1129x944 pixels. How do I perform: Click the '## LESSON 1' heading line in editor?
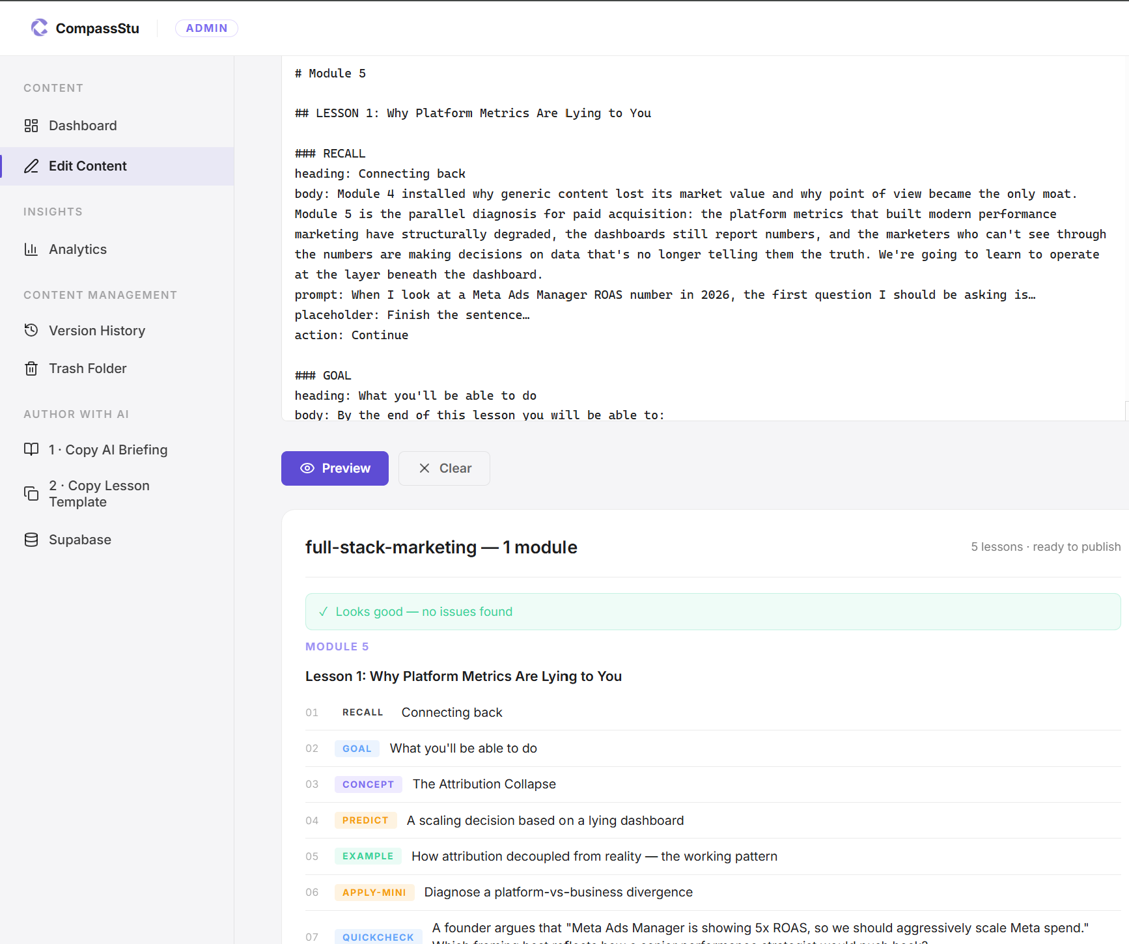473,113
